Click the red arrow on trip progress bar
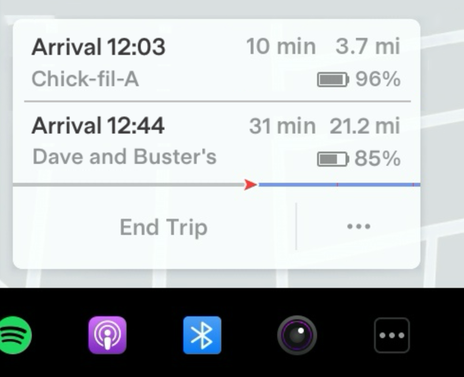Screen dimensions: 464x377 [x=250, y=185]
